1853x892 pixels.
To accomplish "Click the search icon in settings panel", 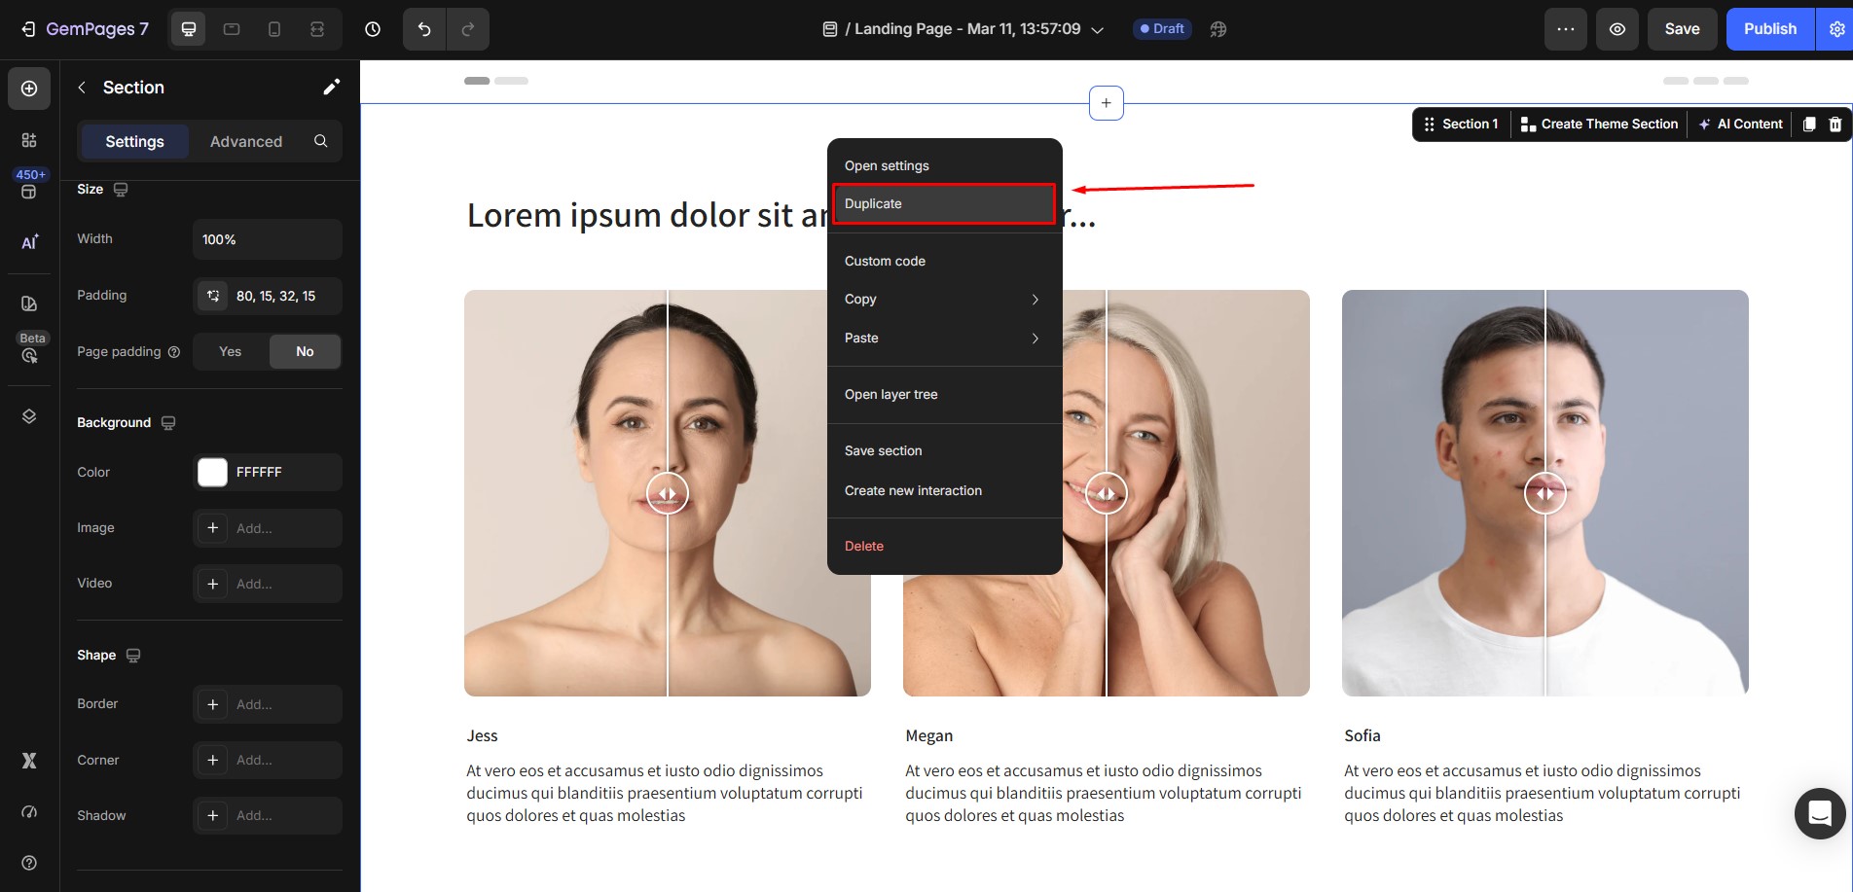I will (x=320, y=142).
